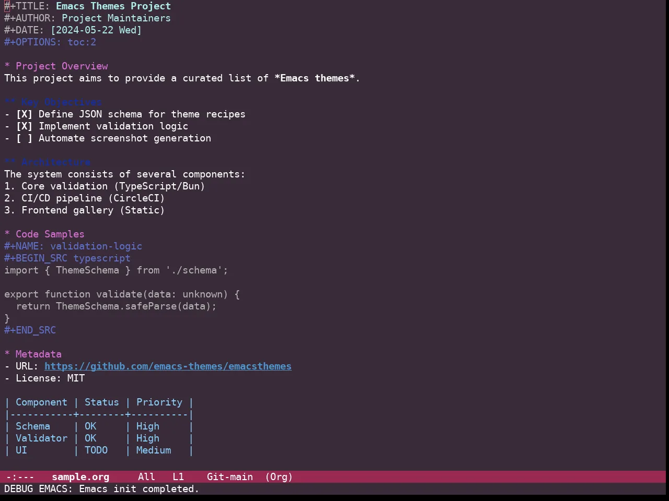Image resolution: width=669 pixels, height=501 pixels.
Task: Click the '-:---' buffer status indicator
Action: tap(20, 477)
